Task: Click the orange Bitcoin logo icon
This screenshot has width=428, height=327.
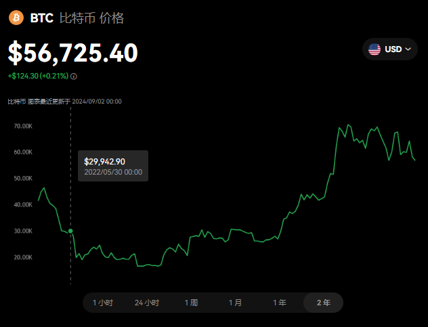Action: coord(16,18)
